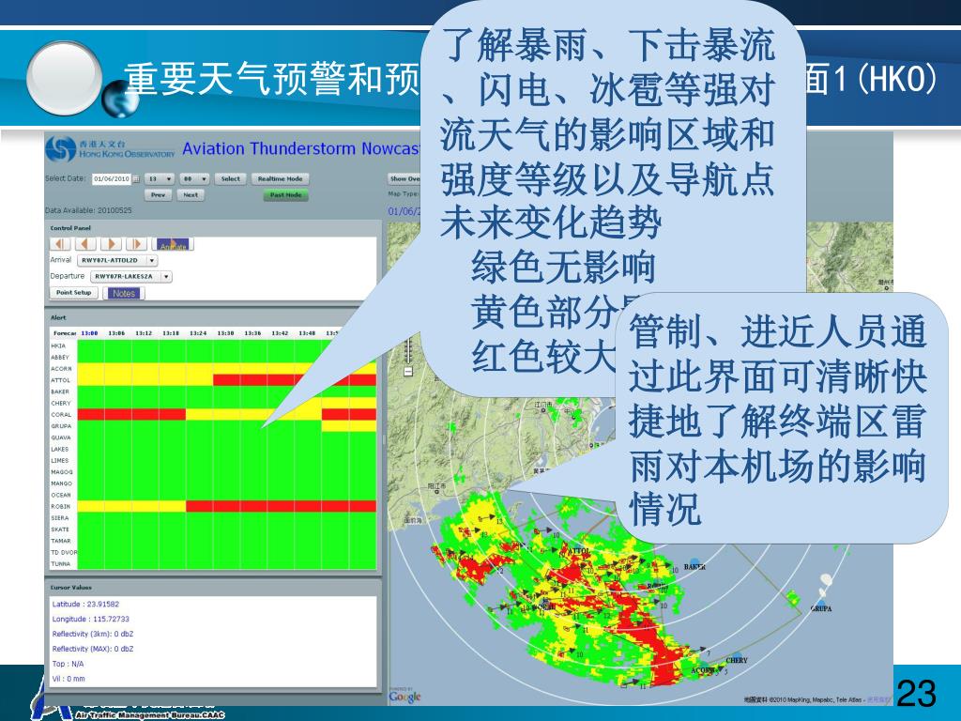
Task: Open the calendar picker beside the date field
Action: pyautogui.click(x=136, y=179)
